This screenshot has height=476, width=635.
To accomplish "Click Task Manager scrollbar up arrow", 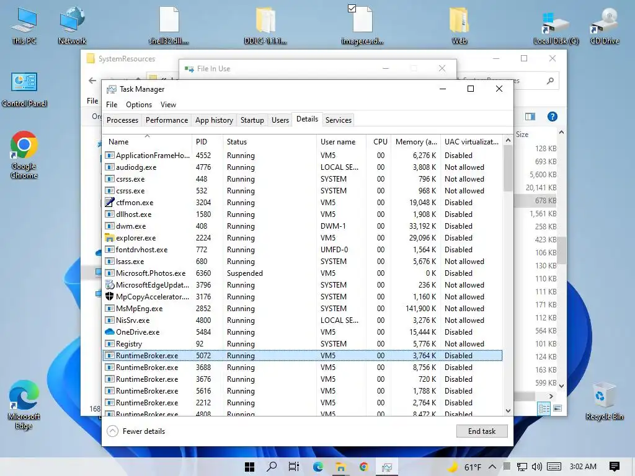I will coord(508,140).
